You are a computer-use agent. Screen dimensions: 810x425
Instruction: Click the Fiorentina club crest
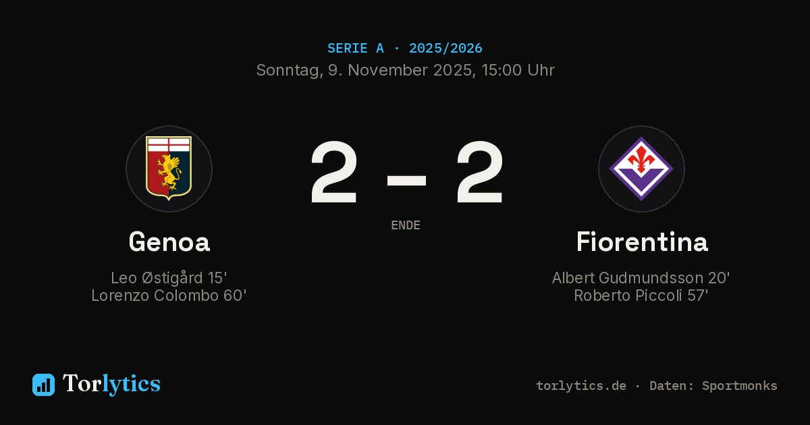tap(641, 169)
